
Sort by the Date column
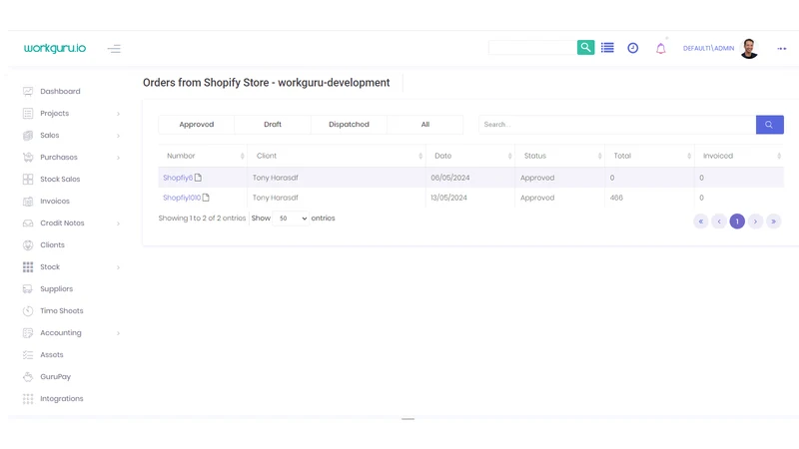[470, 156]
